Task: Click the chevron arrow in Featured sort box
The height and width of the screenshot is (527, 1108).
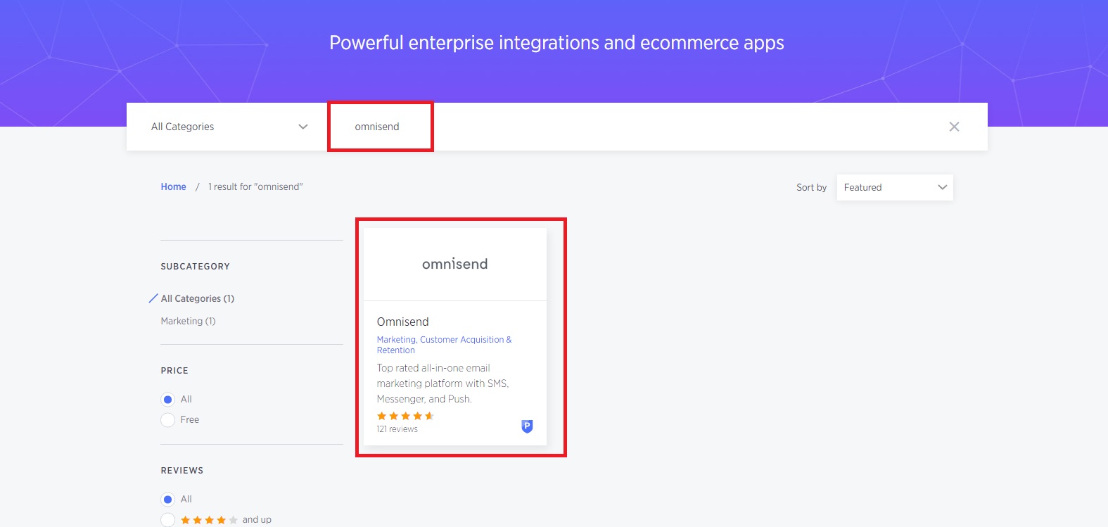Action: click(942, 187)
